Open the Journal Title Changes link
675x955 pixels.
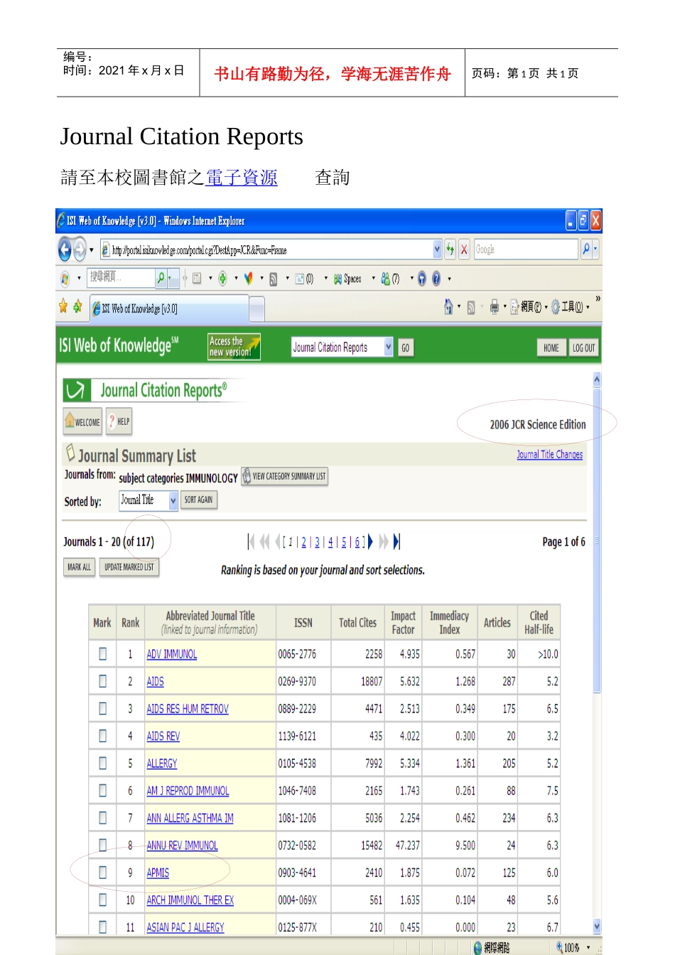tap(549, 454)
